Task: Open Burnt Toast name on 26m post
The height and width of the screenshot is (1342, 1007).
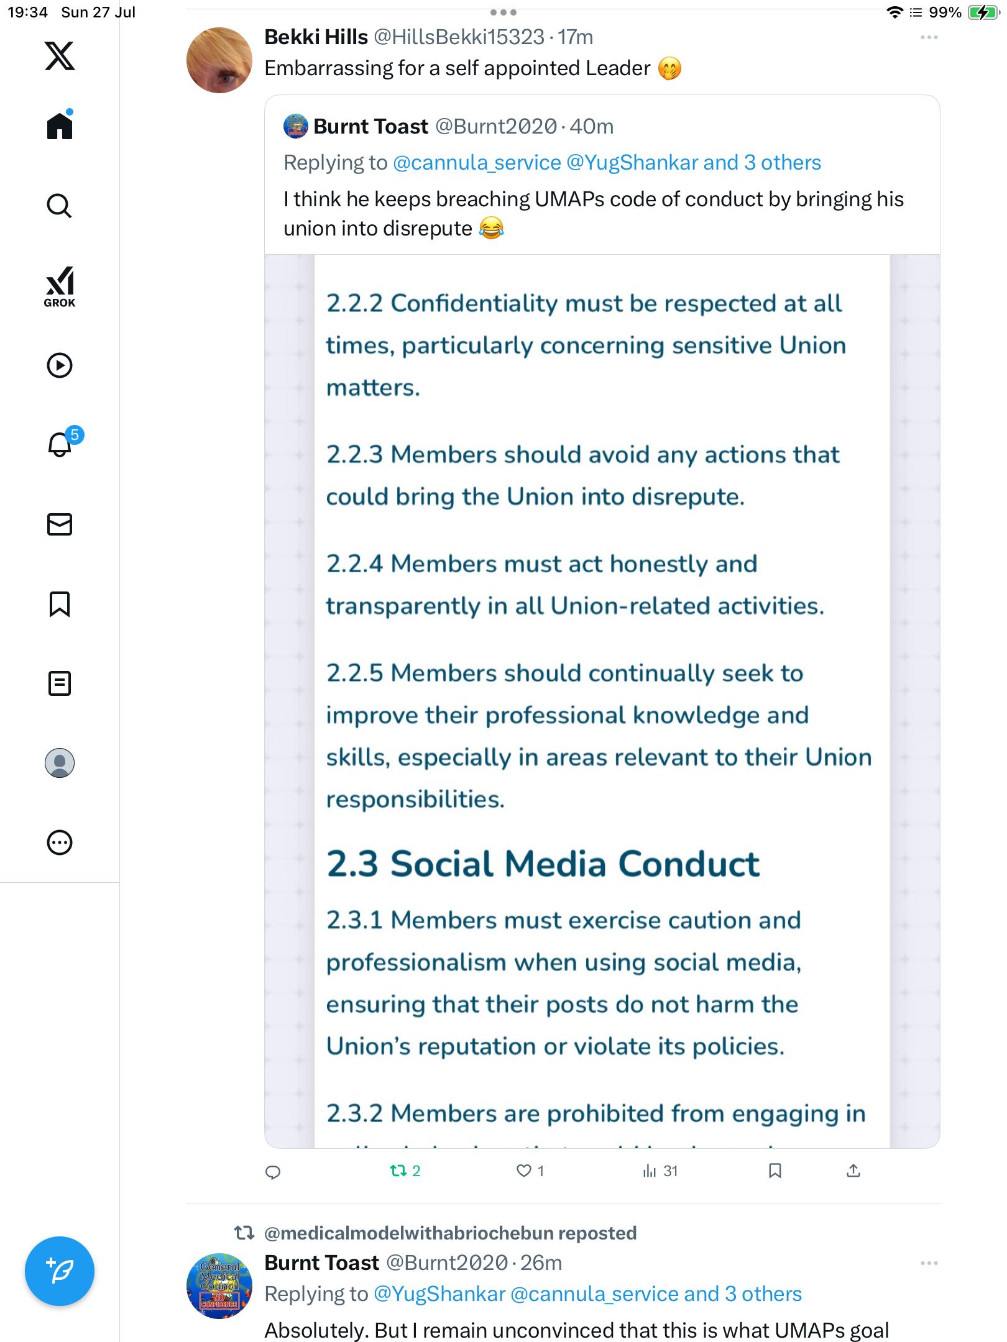Action: tap(322, 1263)
